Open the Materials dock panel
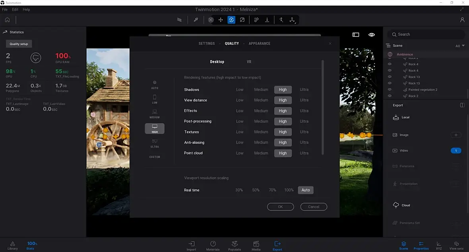 213,246
